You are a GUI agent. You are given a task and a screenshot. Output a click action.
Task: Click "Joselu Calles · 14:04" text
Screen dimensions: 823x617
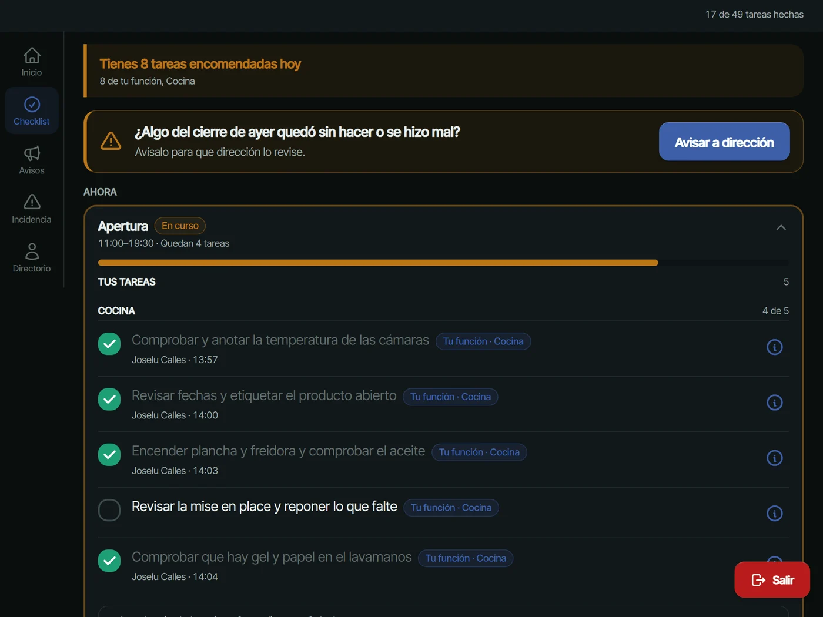[175, 577]
